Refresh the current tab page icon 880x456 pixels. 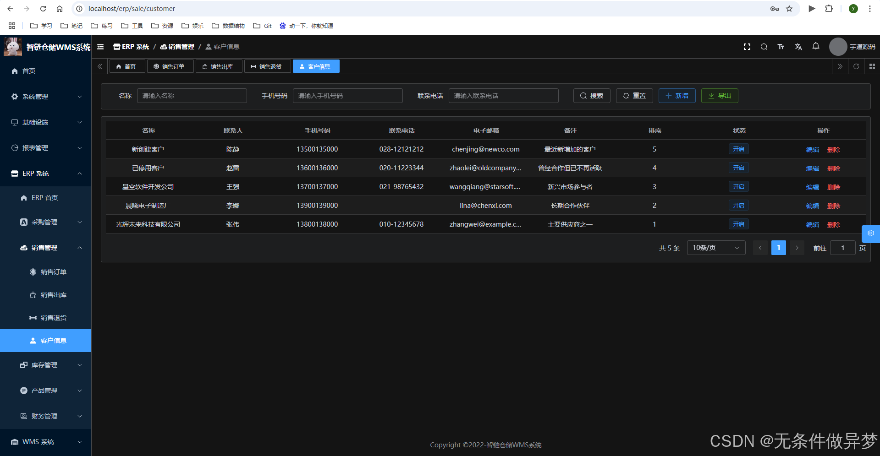tap(856, 66)
